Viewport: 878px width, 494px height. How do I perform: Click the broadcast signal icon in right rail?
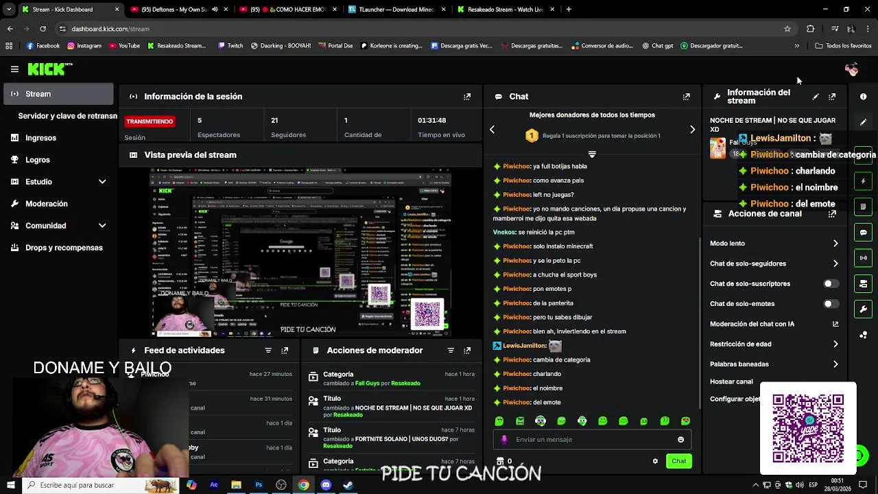864,258
